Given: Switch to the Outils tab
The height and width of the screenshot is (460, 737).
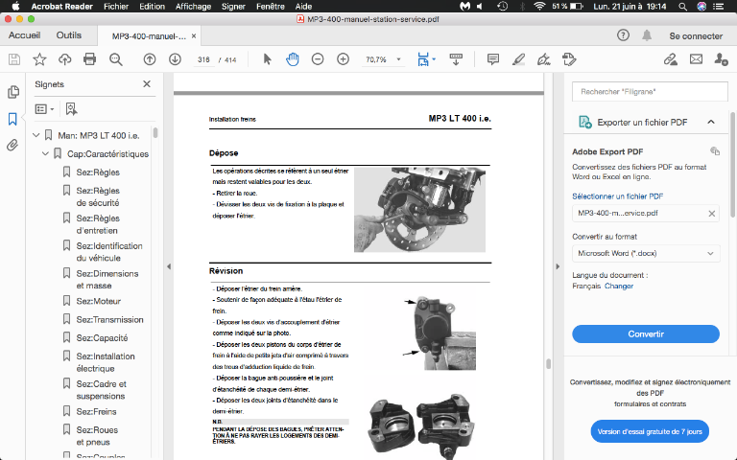Looking at the screenshot, I should (69, 35).
